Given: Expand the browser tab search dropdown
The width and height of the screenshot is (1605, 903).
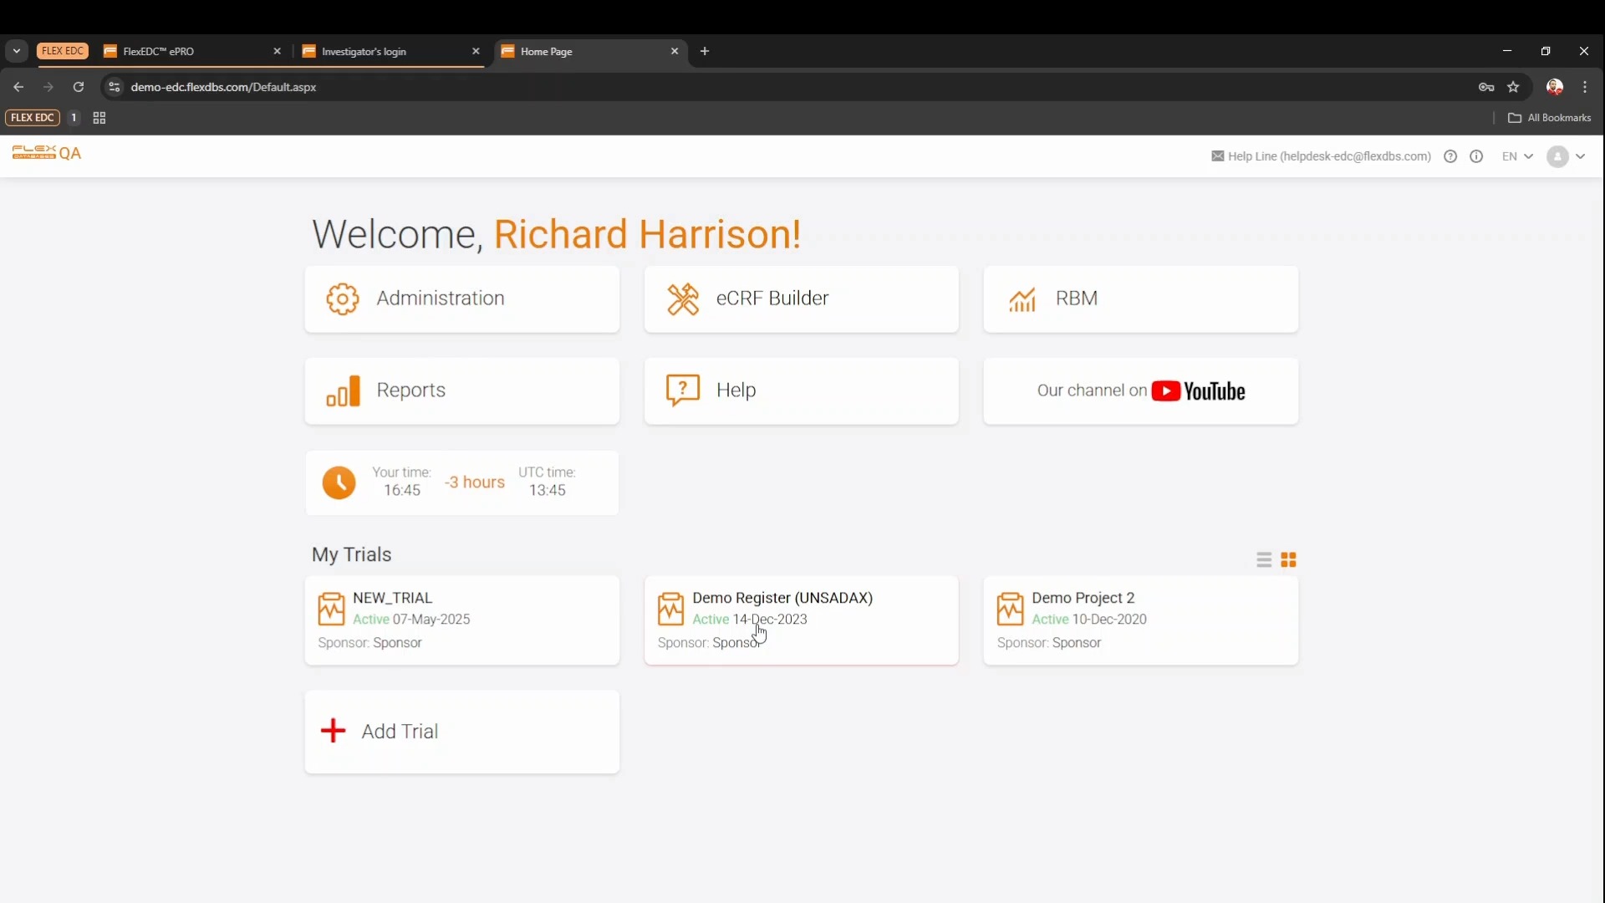Looking at the screenshot, I should click(x=16, y=51).
